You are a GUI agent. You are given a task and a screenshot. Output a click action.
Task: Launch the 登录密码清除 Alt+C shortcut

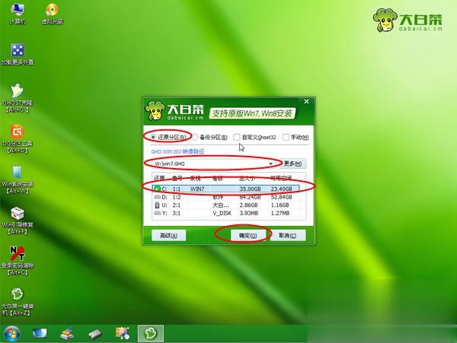point(18,261)
